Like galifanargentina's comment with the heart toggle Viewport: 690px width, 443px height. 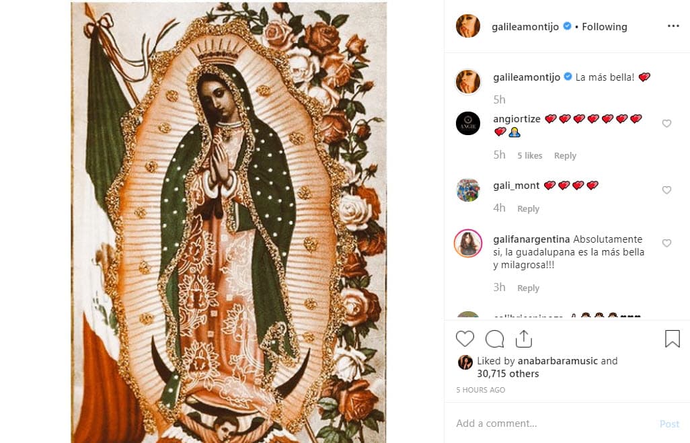point(666,243)
